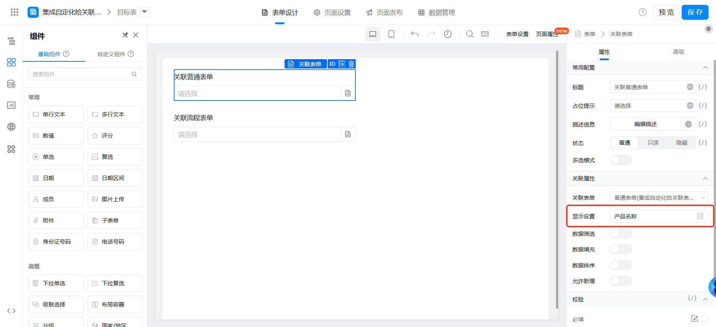Switch to mobile preview mode icon
Screen dimensions: 716x327
coord(391,34)
